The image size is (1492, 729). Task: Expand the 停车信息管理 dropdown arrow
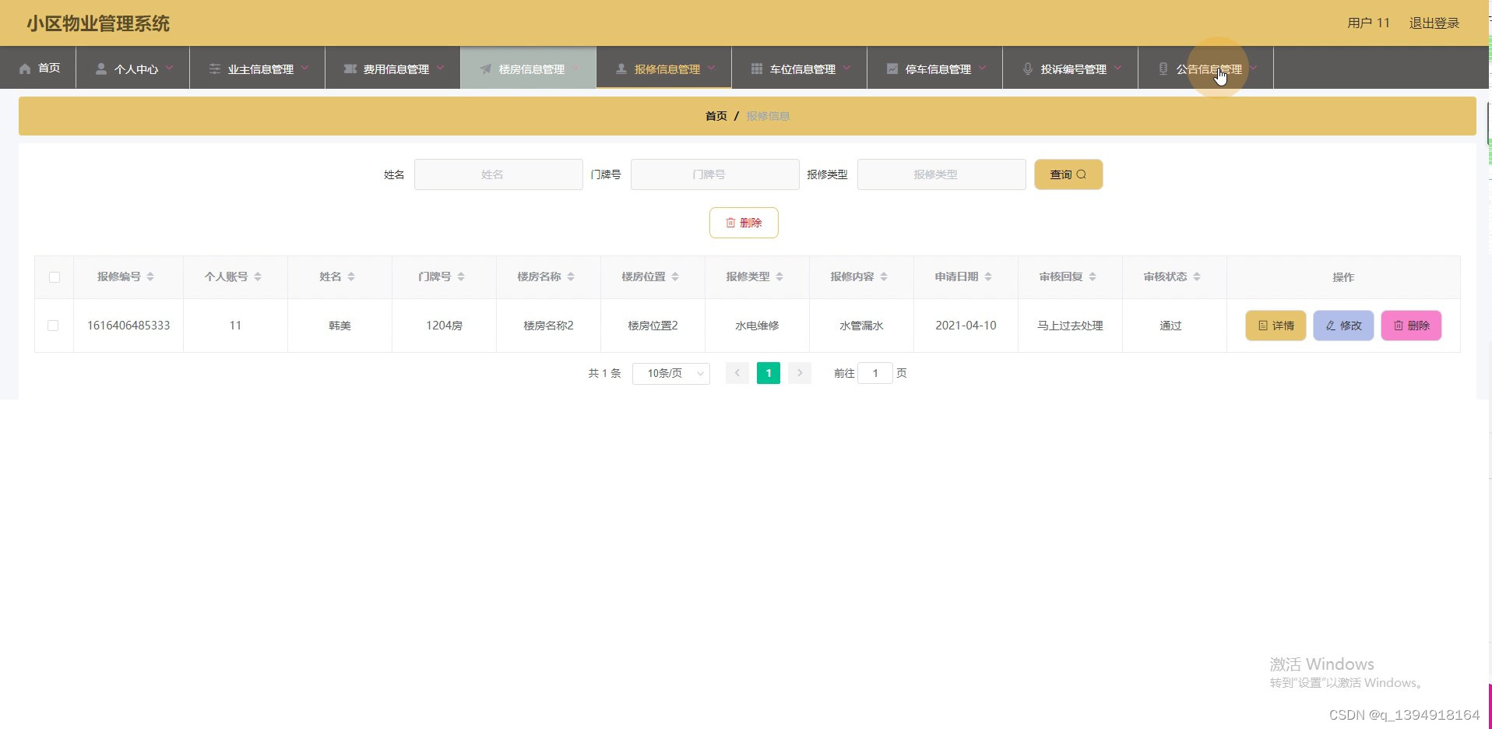coord(982,68)
